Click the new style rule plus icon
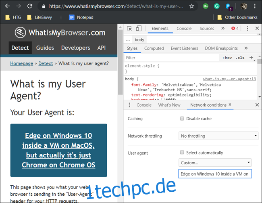Screen dimensions: 262x203 click(x=251, y=58)
